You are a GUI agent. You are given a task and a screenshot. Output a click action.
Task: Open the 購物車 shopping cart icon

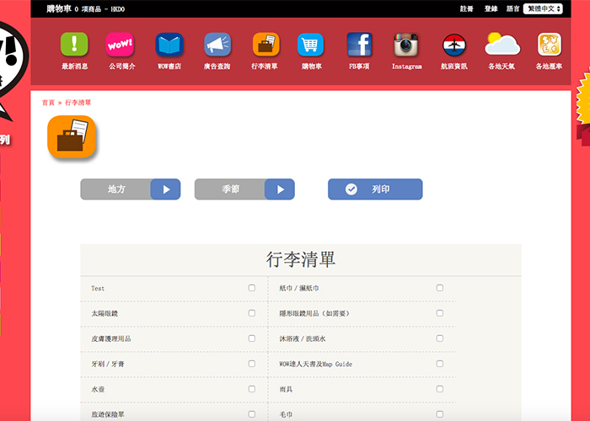pyautogui.click(x=310, y=45)
